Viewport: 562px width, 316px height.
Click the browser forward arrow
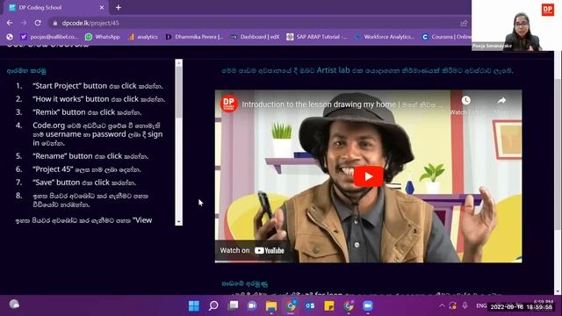(24, 23)
